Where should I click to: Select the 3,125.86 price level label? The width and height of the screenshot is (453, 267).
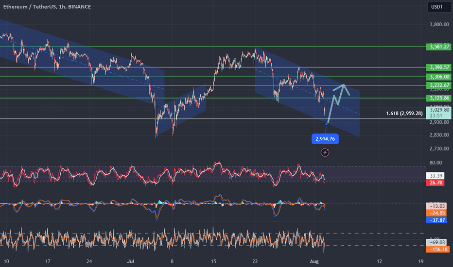coord(438,98)
